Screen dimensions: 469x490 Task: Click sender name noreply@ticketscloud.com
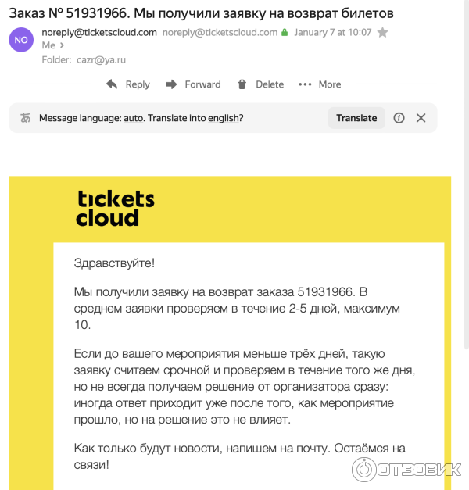[98, 33]
